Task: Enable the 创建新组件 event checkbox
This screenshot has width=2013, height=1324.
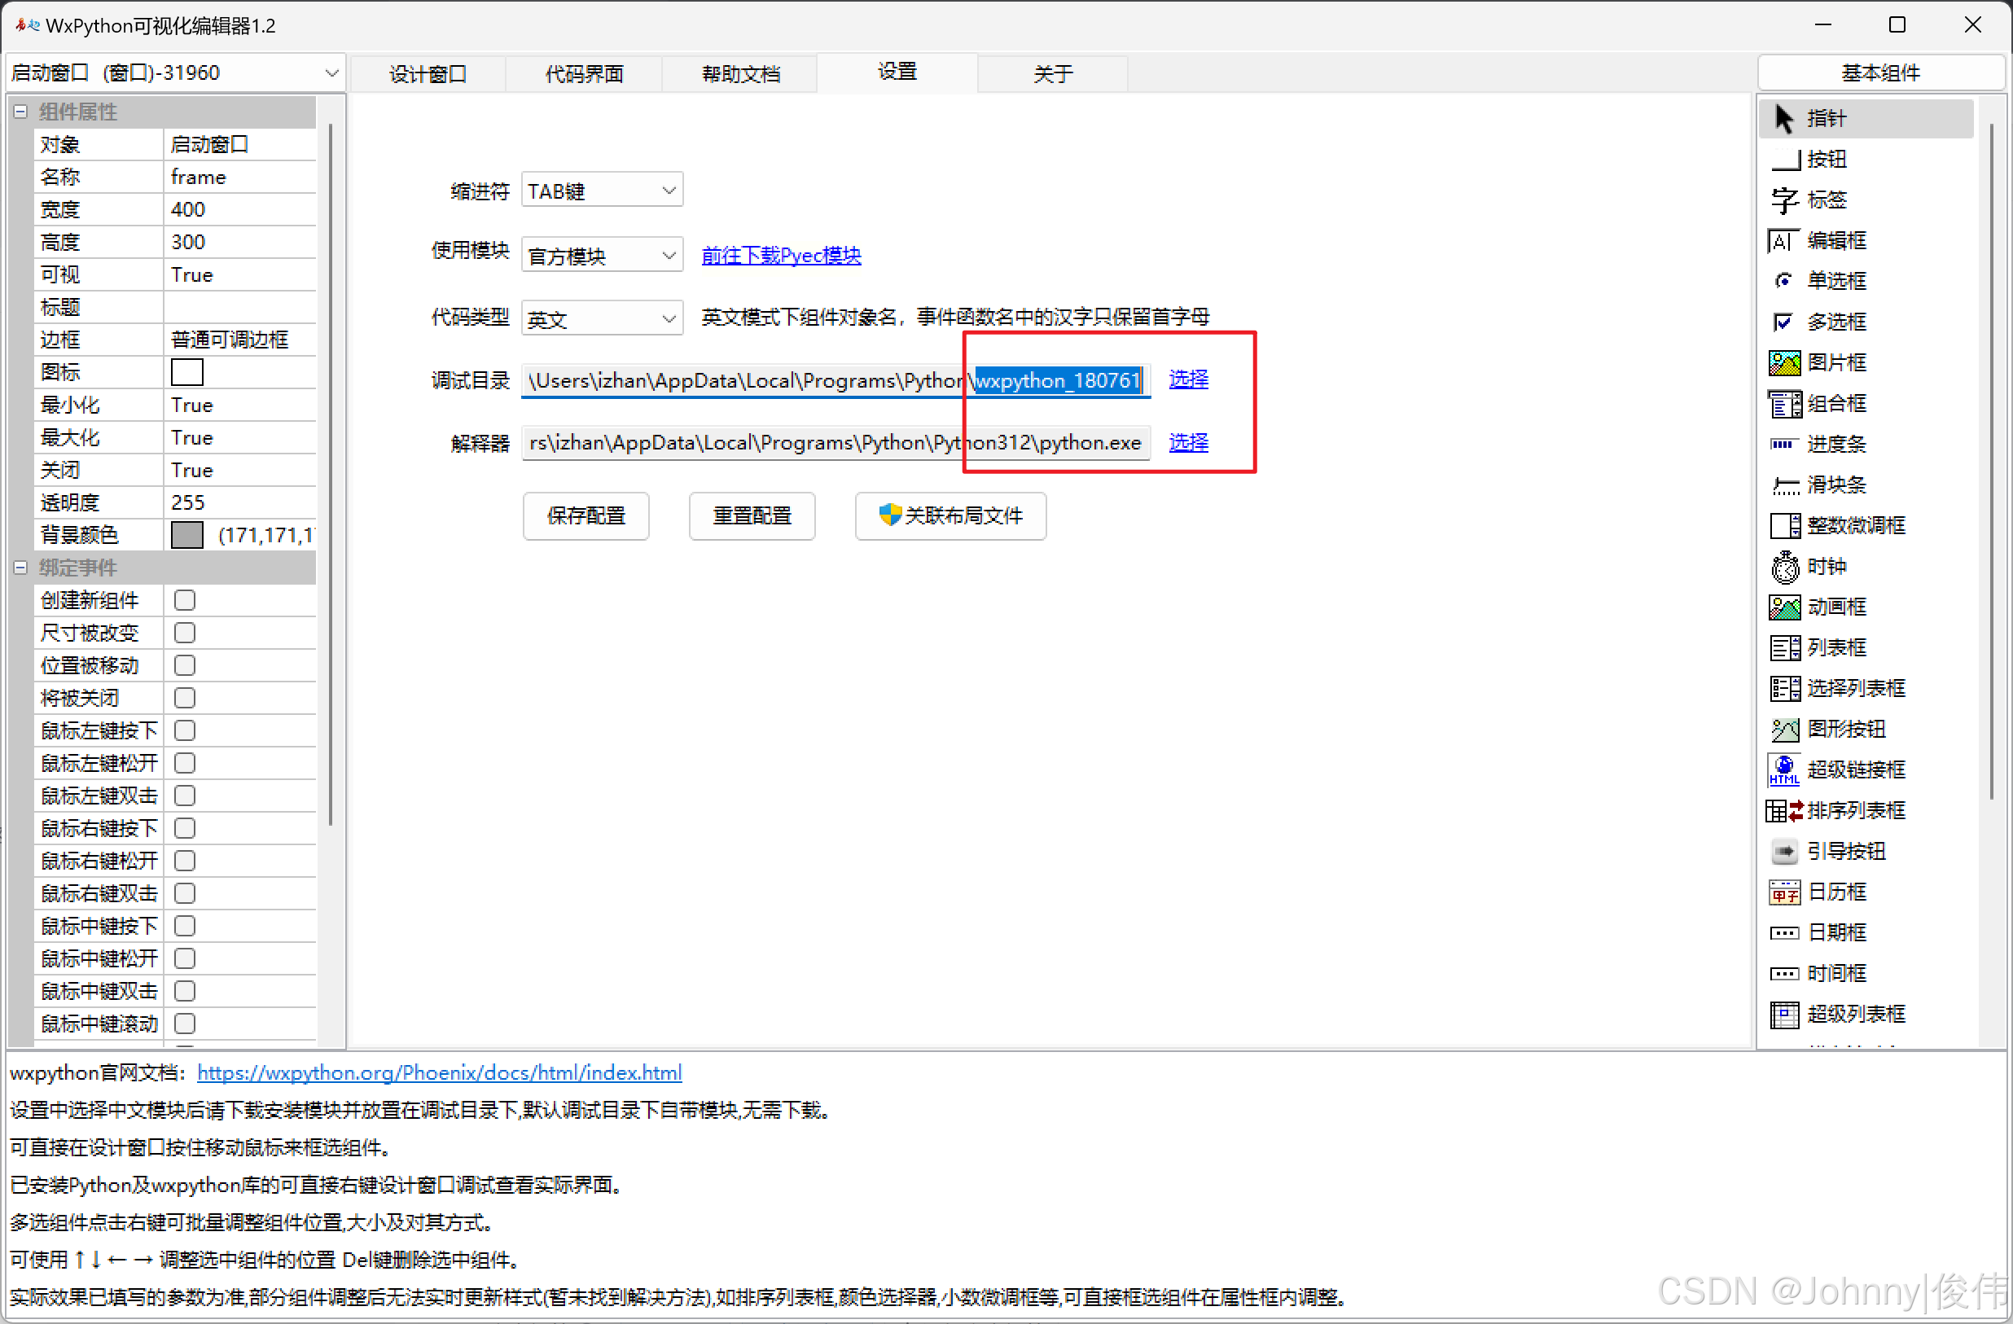Action: tap(184, 600)
